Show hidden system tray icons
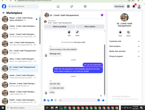 pyautogui.click(x=122, y=108)
